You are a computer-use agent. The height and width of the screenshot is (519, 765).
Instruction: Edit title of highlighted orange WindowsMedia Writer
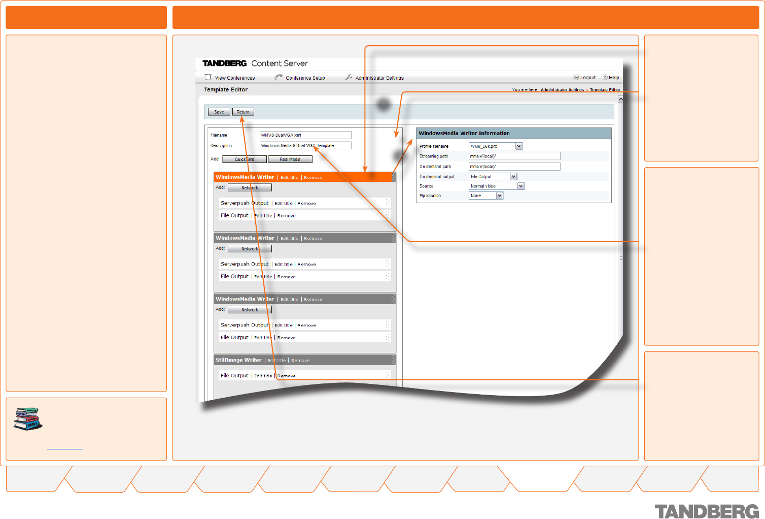pos(289,177)
